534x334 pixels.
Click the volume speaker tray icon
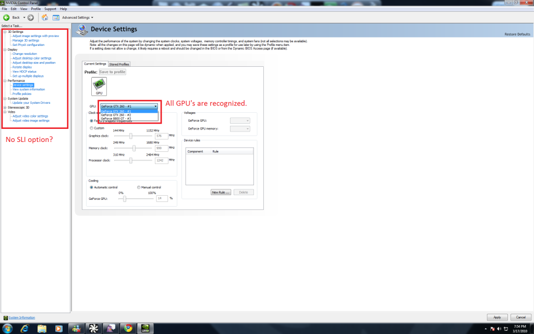click(x=499, y=329)
